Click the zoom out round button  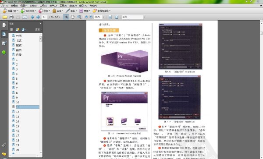[x=86, y=17]
